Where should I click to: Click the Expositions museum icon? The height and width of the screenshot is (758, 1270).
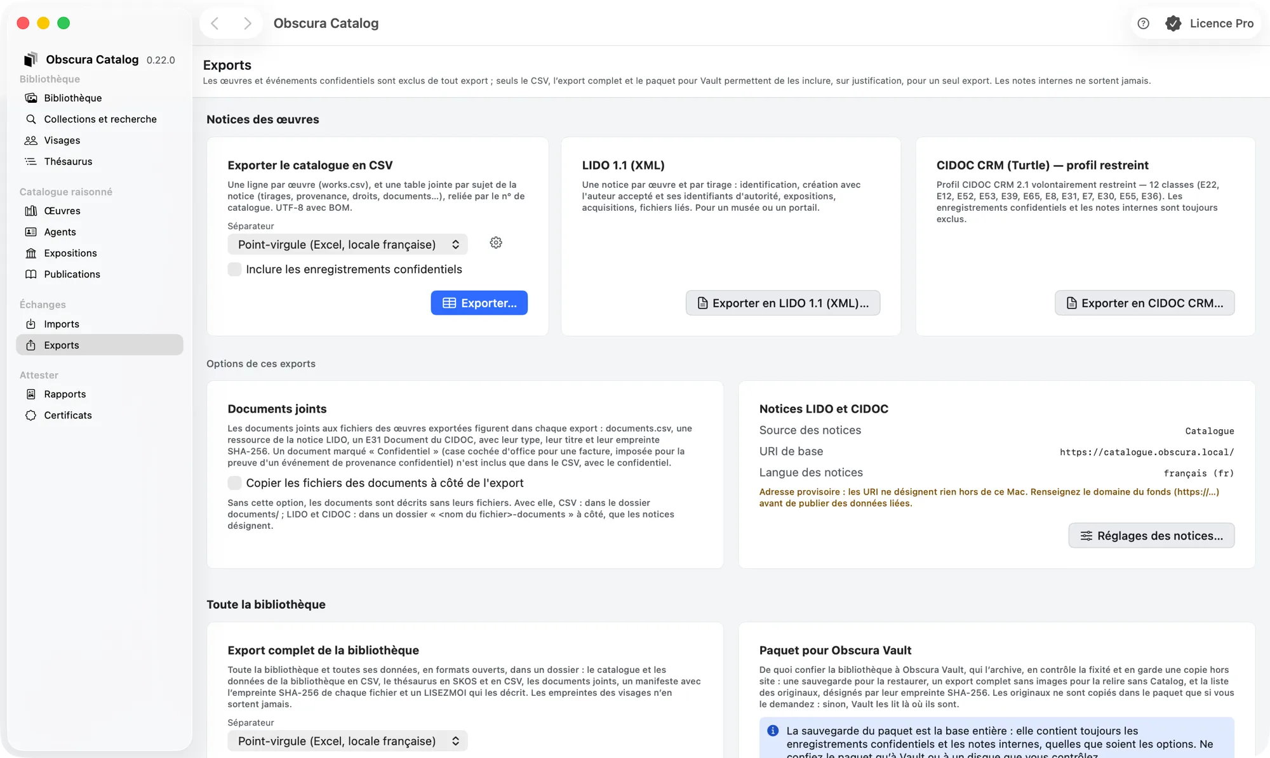(30, 253)
